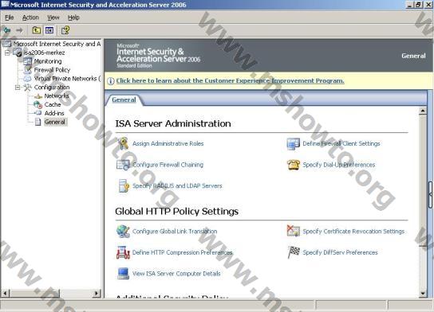Select Cache under Configuration
The width and height of the screenshot is (434, 312).
[53, 104]
